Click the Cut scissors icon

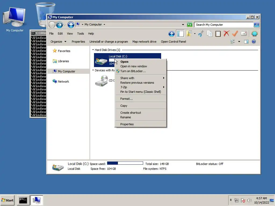click(201, 34)
